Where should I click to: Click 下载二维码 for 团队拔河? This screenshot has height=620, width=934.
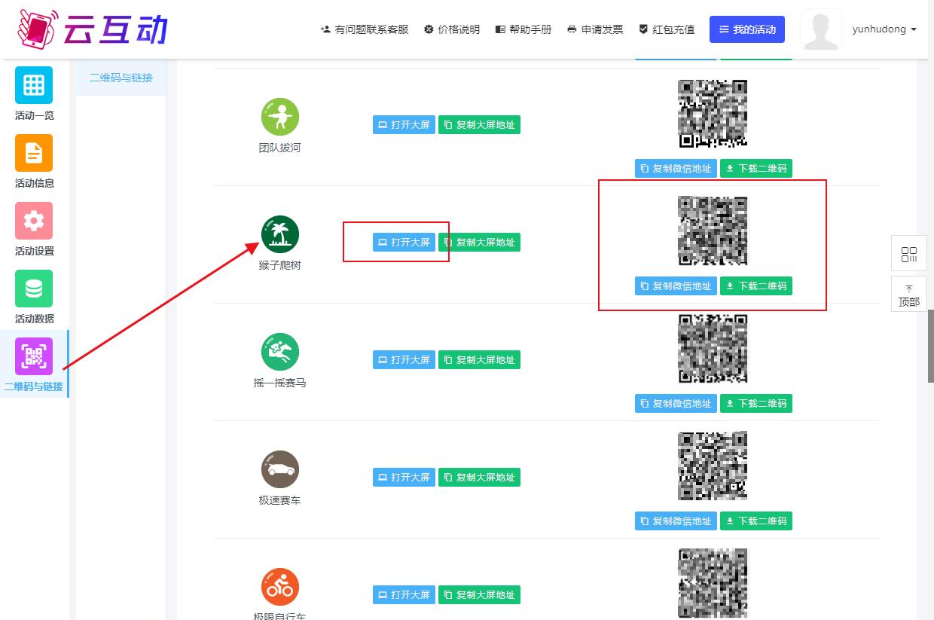[x=756, y=169]
